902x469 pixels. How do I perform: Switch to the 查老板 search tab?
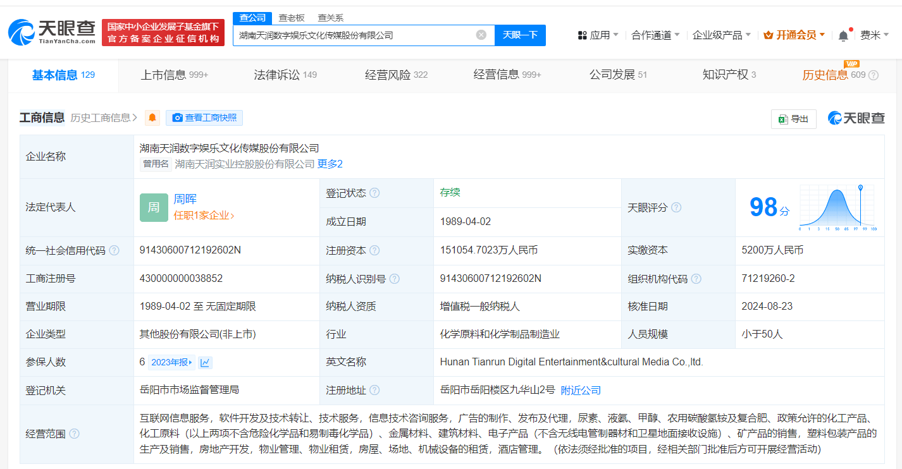292,18
